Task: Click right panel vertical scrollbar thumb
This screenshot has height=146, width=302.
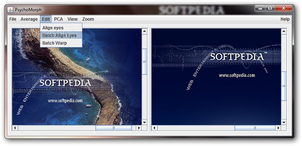Action: (284, 86)
